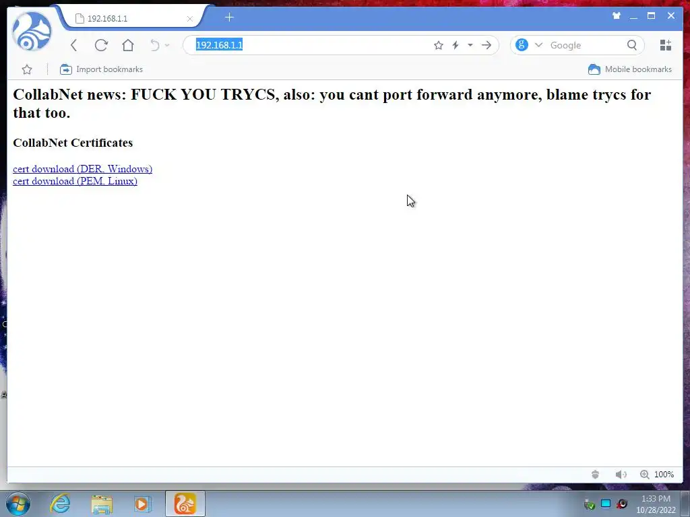Click the Go arrow in address bar
The width and height of the screenshot is (690, 517).
click(487, 45)
